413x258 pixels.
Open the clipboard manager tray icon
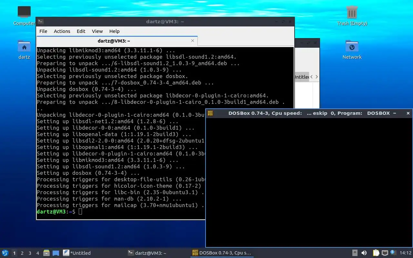pyautogui.click(x=376, y=253)
